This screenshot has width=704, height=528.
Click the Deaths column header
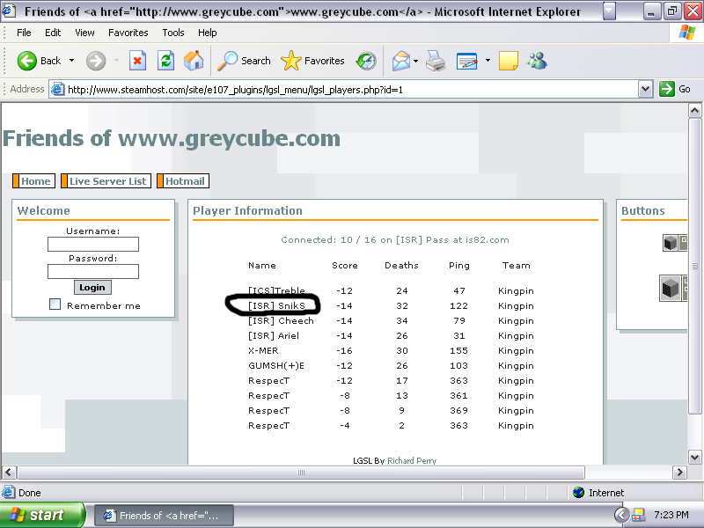(401, 266)
